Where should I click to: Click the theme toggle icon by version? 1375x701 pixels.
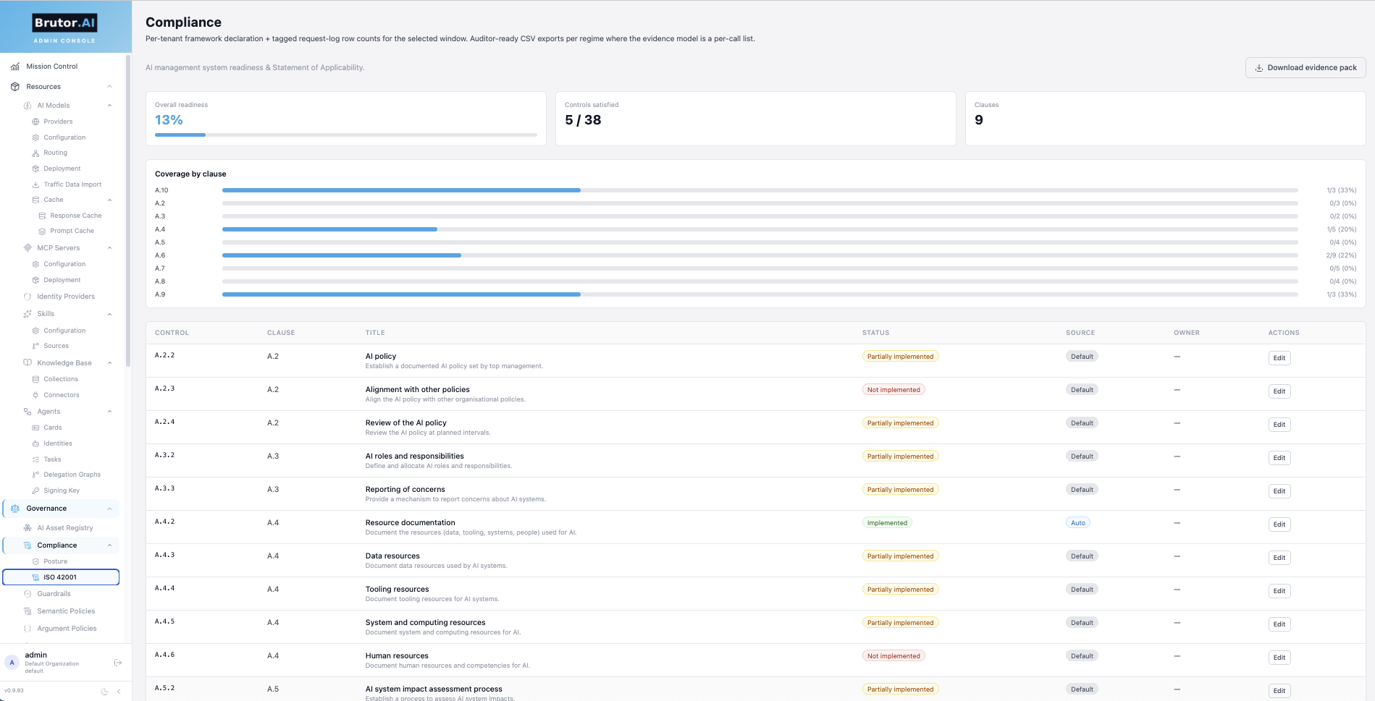[x=105, y=692]
